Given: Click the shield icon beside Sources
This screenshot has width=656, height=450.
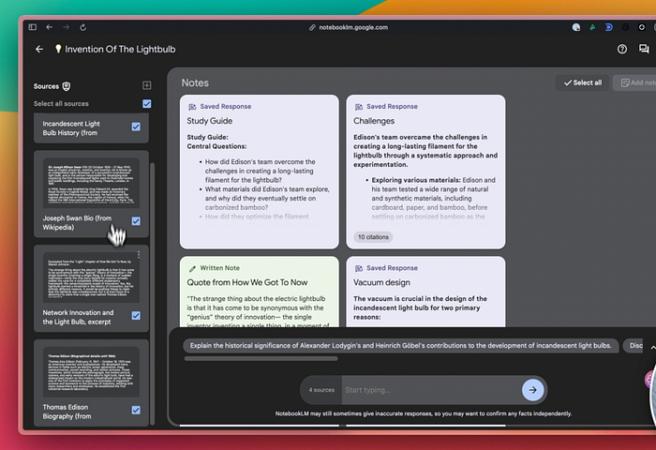Looking at the screenshot, I should coord(67,86).
